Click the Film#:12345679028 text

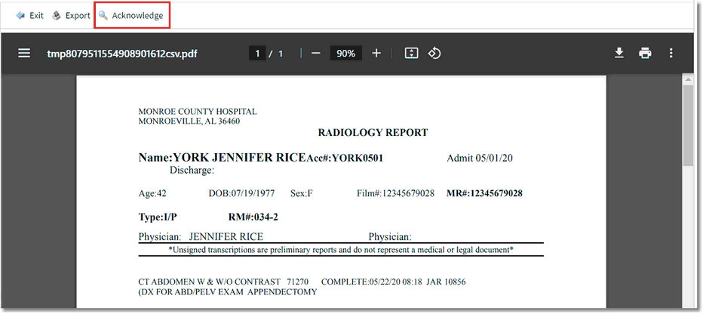pyautogui.click(x=395, y=193)
